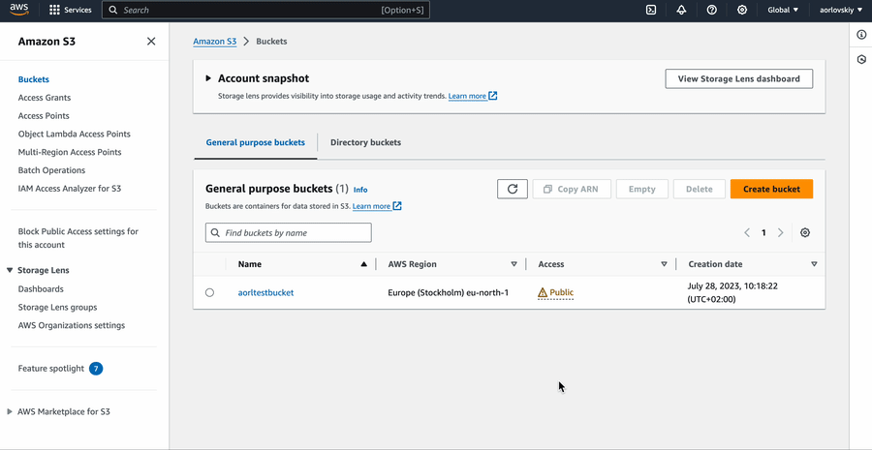
Task: Click the Find buckets by name field
Action: (289, 232)
